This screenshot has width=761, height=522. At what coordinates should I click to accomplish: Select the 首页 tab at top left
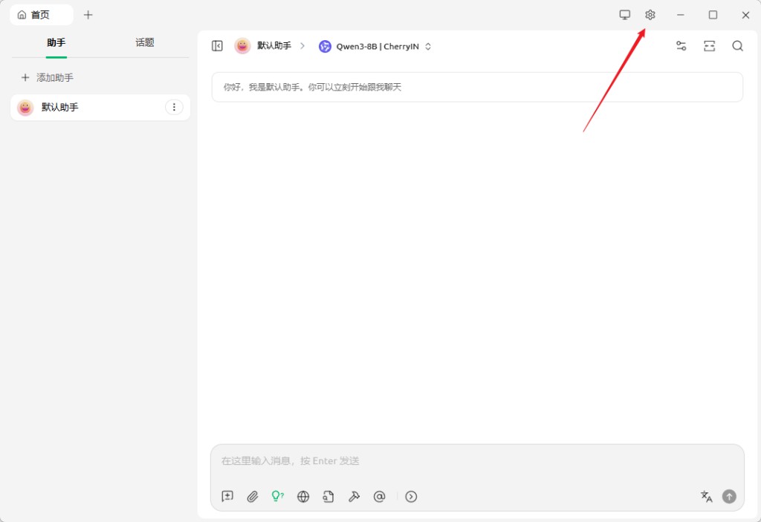(x=41, y=14)
